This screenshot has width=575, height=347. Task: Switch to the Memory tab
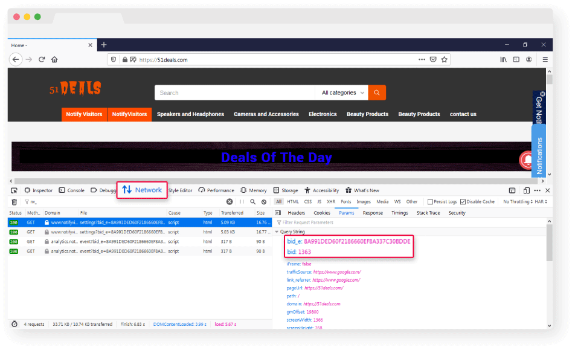pos(254,190)
